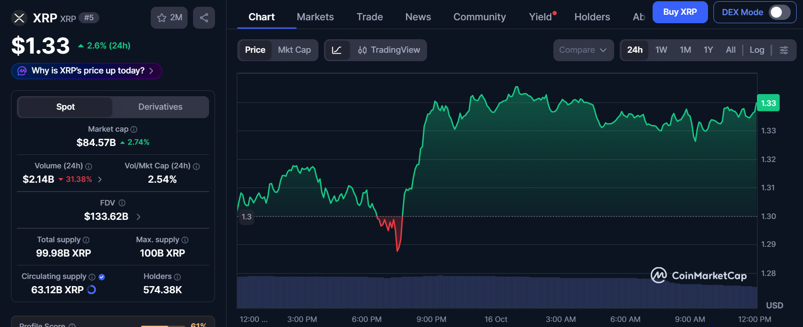803x327 pixels.
Task: Click the Profile Score progress bar
Action: 163,326
